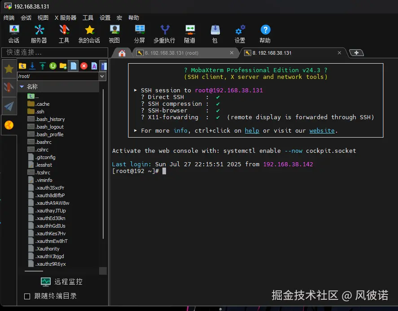Click the SFTP parent folder icon
The image size is (398, 311).
(22, 66)
